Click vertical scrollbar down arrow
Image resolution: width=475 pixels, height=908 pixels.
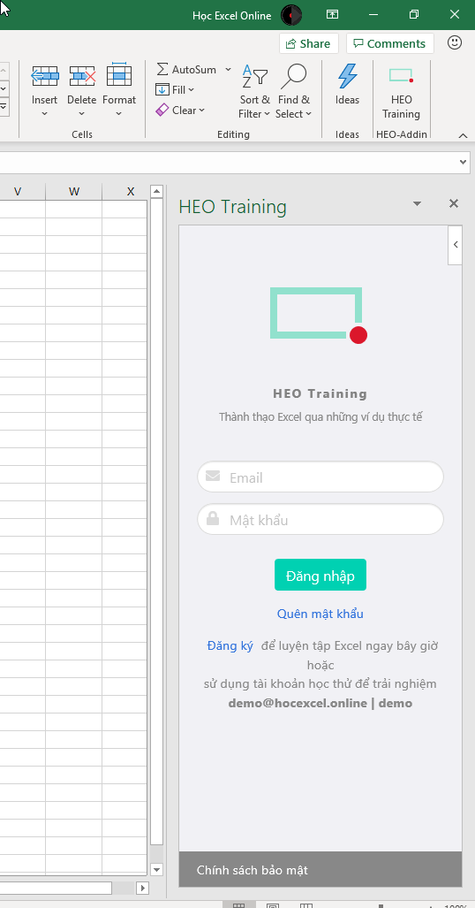(x=156, y=868)
